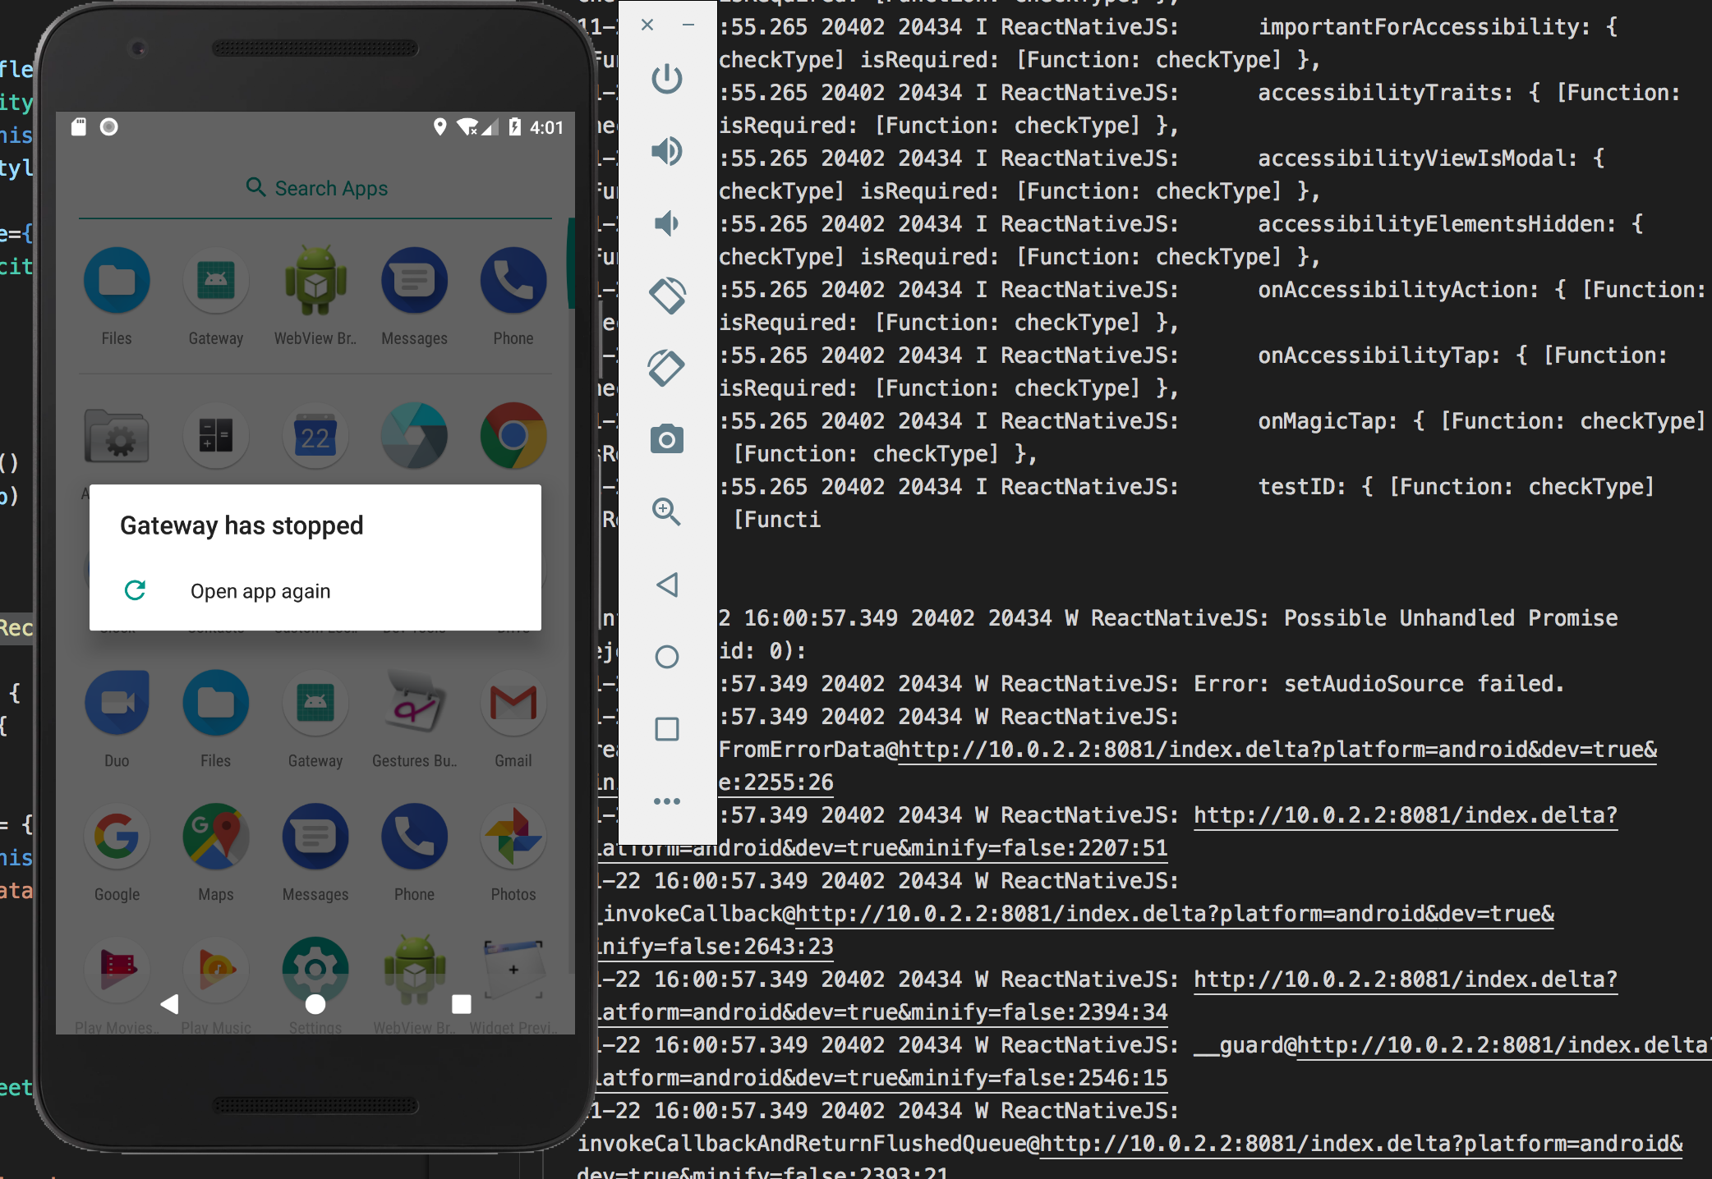
Task: Open the Gmail app
Action: tap(513, 719)
